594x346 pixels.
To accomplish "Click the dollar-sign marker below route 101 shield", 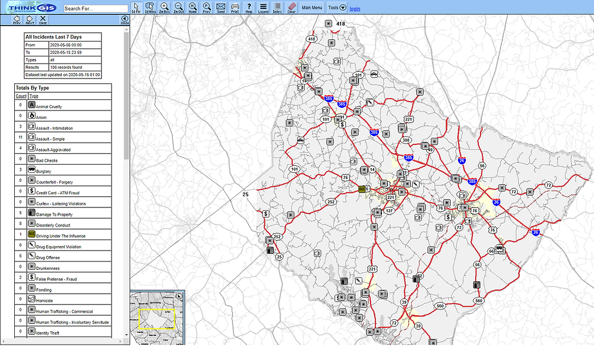I will [343, 124].
